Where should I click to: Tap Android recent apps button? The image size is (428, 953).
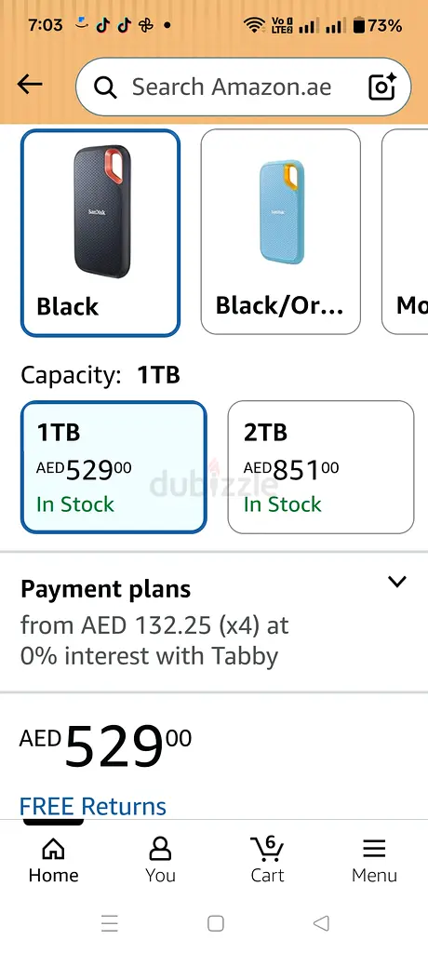(x=110, y=924)
